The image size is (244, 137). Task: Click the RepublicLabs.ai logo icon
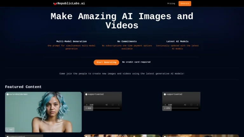55,3
